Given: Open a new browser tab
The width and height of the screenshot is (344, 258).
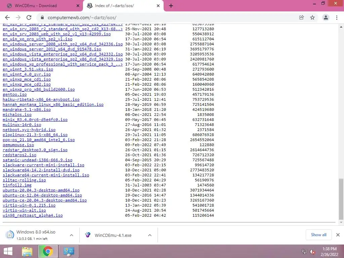Looking at the screenshot, I should [171, 6].
